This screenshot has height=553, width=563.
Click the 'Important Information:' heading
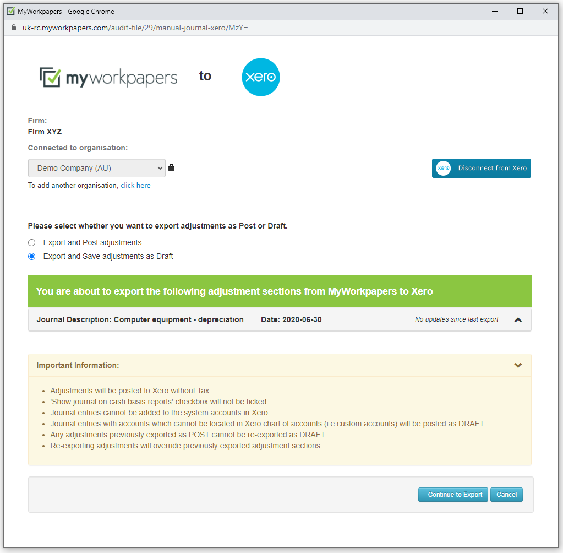click(78, 365)
